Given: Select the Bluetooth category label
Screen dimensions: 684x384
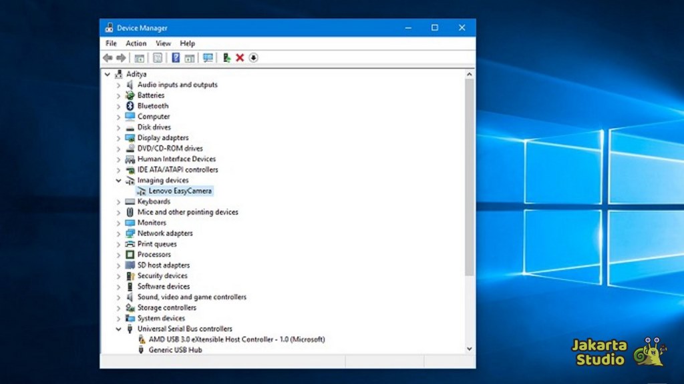Looking at the screenshot, I should coord(153,106).
